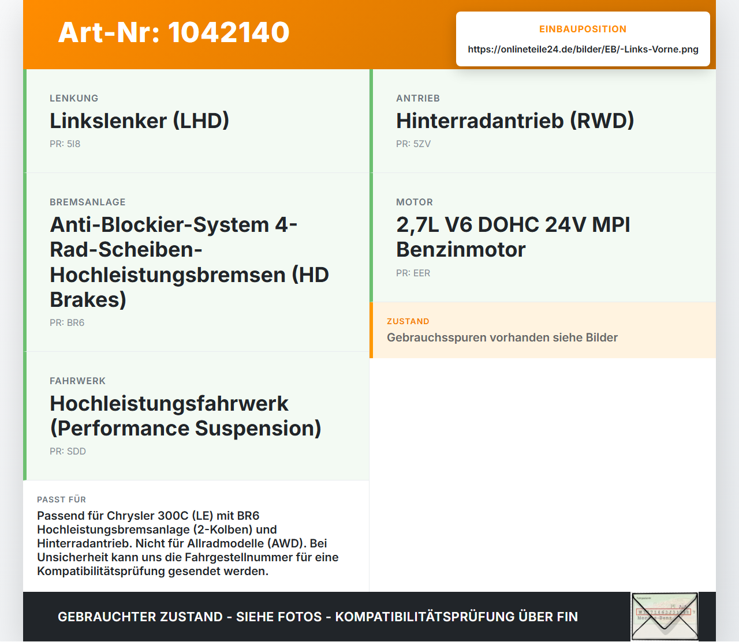Click the Hochleistungsfahrwerk (Performance Suspension) value
The height and width of the screenshot is (642, 739).
tap(185, 416)
